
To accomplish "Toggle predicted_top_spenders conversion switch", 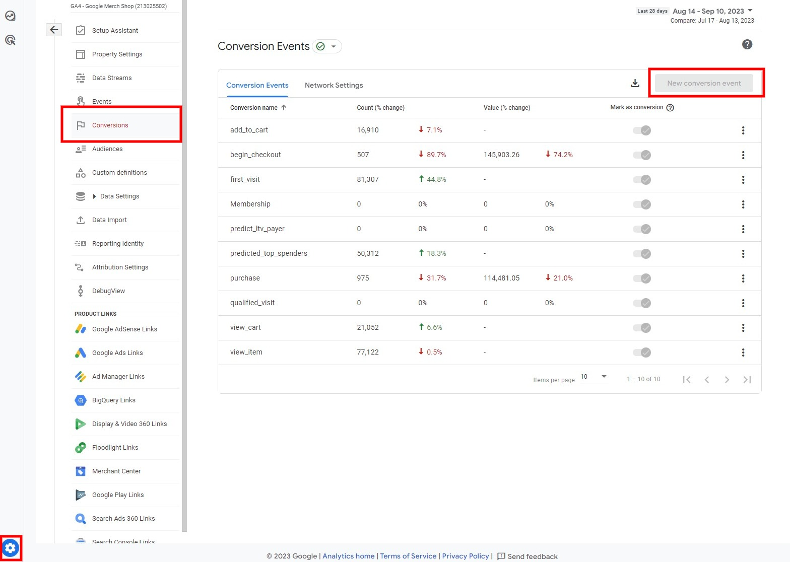I will pyautogui.click(x=642, y=254).
